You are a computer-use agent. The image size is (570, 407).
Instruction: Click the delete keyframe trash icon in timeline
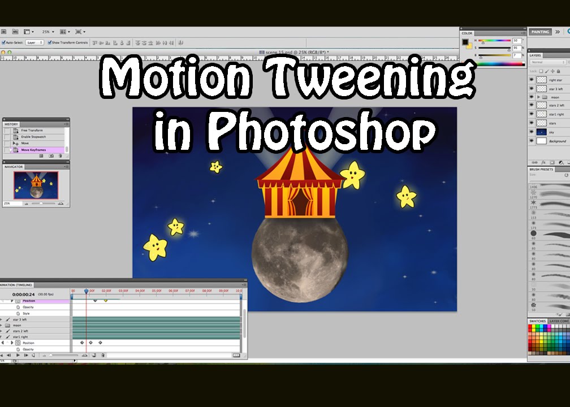coord(103,356)
